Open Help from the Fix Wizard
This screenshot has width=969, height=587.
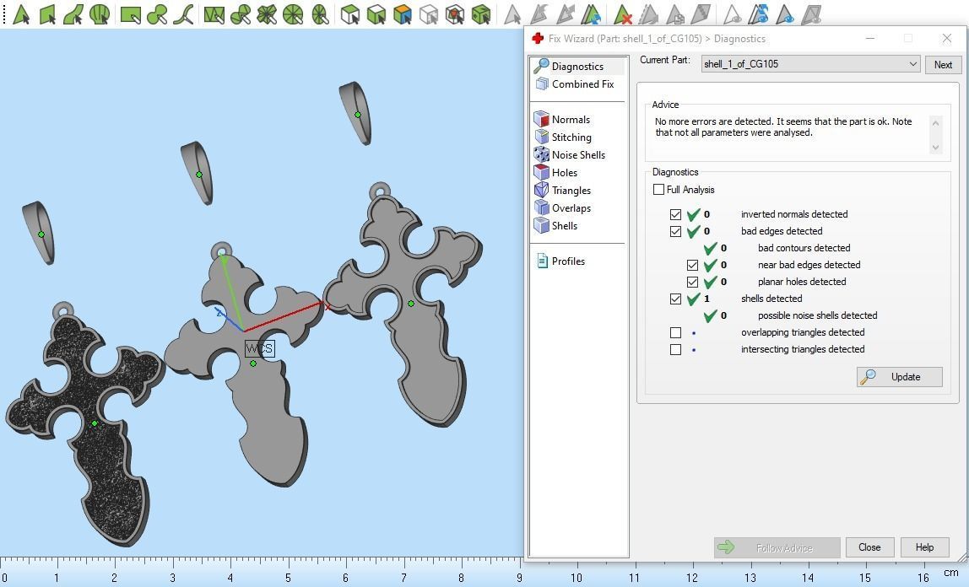coord(924,547)
